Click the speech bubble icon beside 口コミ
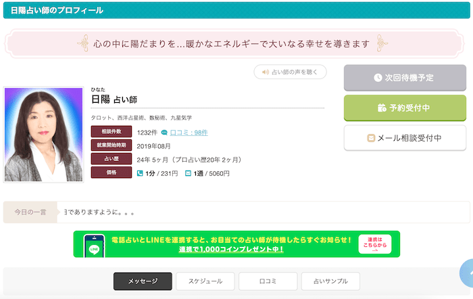The image size is (473, 299). coord(164,133)
